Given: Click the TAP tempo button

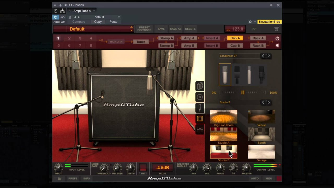Looking at the screenshot, I should click(x=254, y=29).
